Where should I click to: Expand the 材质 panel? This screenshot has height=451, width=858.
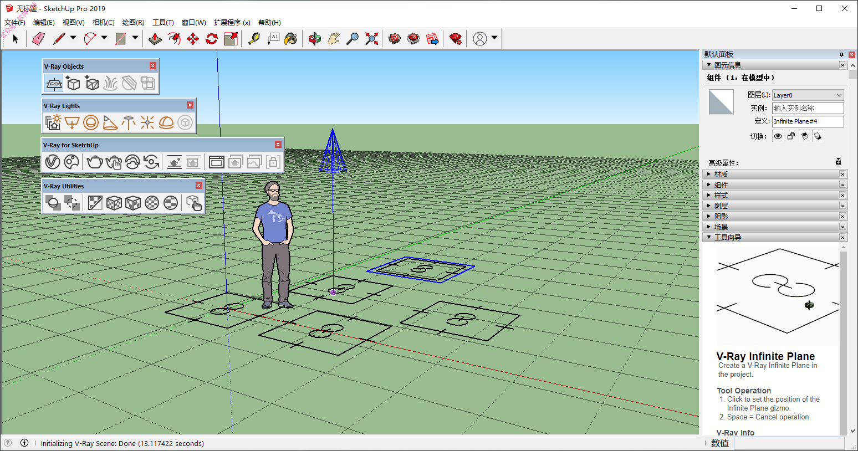[774, 175]
